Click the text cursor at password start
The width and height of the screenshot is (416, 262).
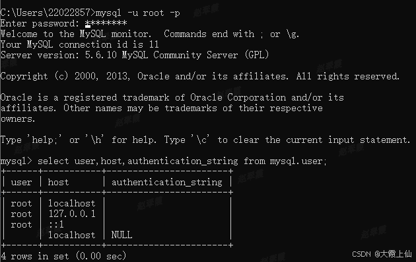88,26
